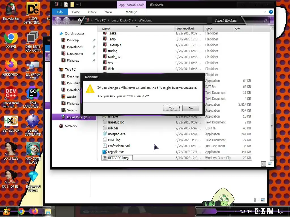Screen dimensions: 290x217
Task: Select the regedit.exe file
Action: tap(177, 152)
